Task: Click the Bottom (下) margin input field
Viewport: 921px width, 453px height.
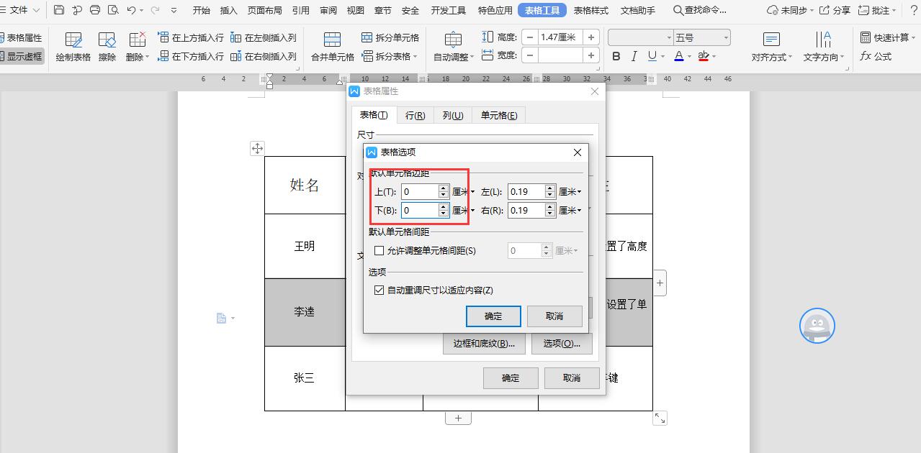Action: point(420,211)
